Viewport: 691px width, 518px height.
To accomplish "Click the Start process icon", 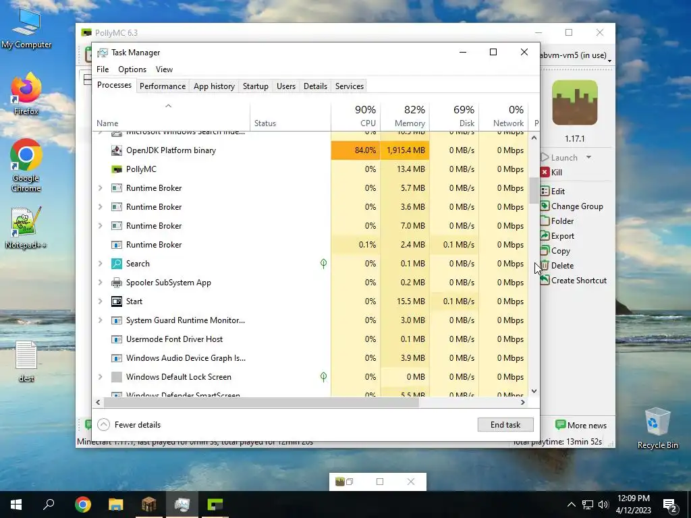I will click(x=116, y=301).
